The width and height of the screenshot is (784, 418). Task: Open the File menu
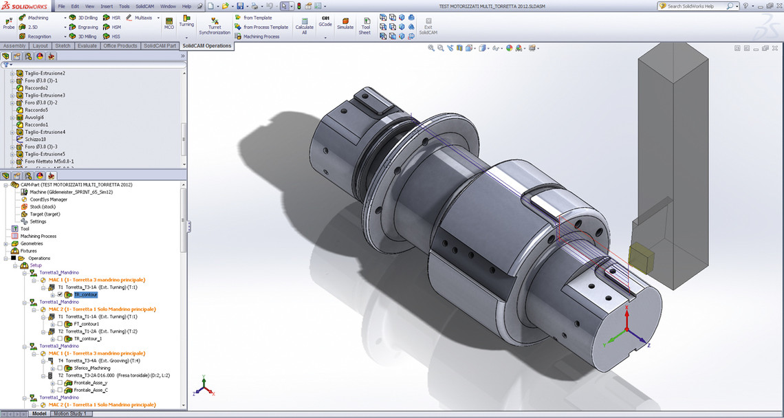(x=61, y=6)
